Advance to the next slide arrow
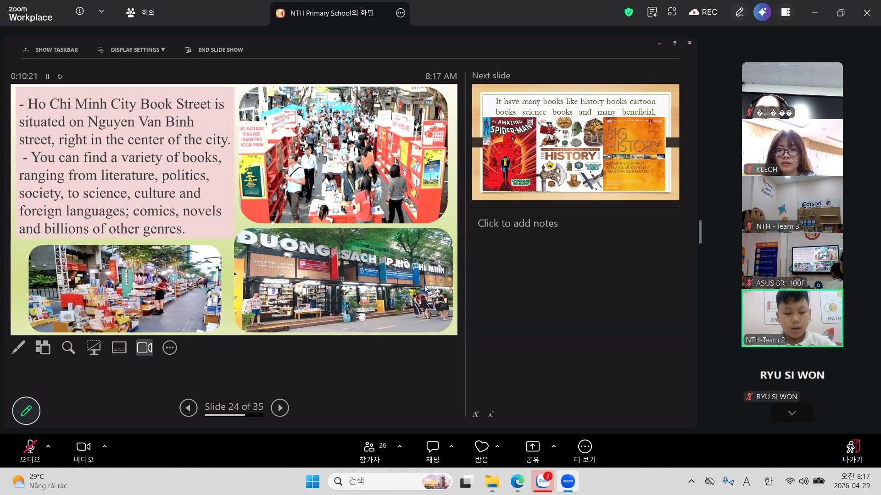 coord(279,407)
